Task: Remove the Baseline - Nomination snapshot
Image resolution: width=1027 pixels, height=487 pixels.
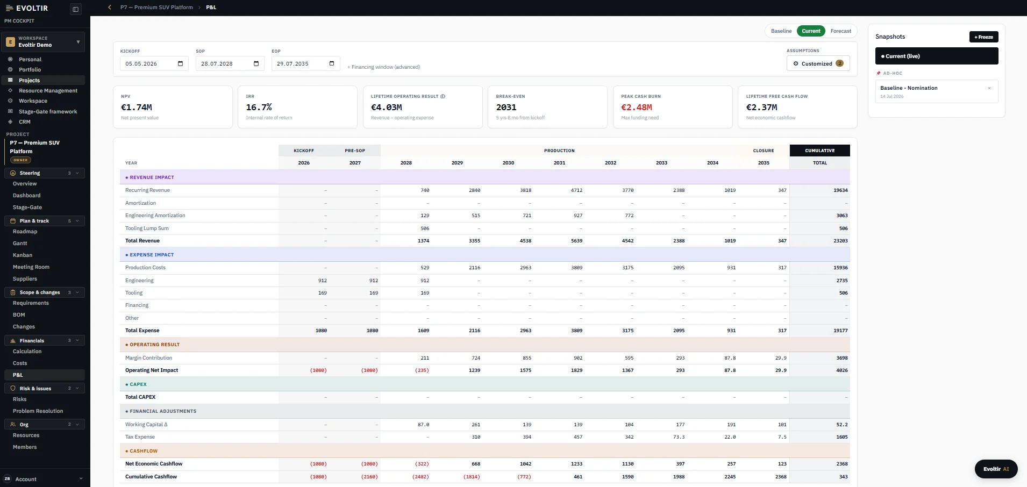Action: (989, 88)
